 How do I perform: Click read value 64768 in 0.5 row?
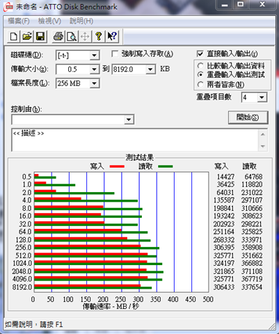click(x=253, y=177)
